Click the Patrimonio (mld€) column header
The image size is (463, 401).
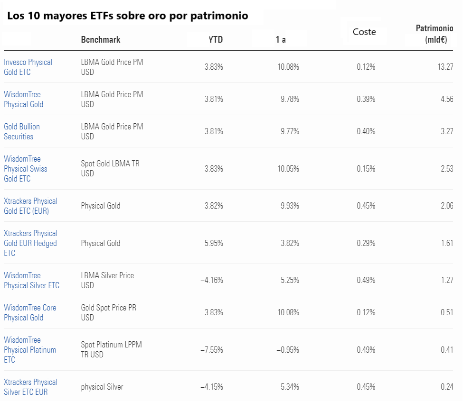point(435,35)
